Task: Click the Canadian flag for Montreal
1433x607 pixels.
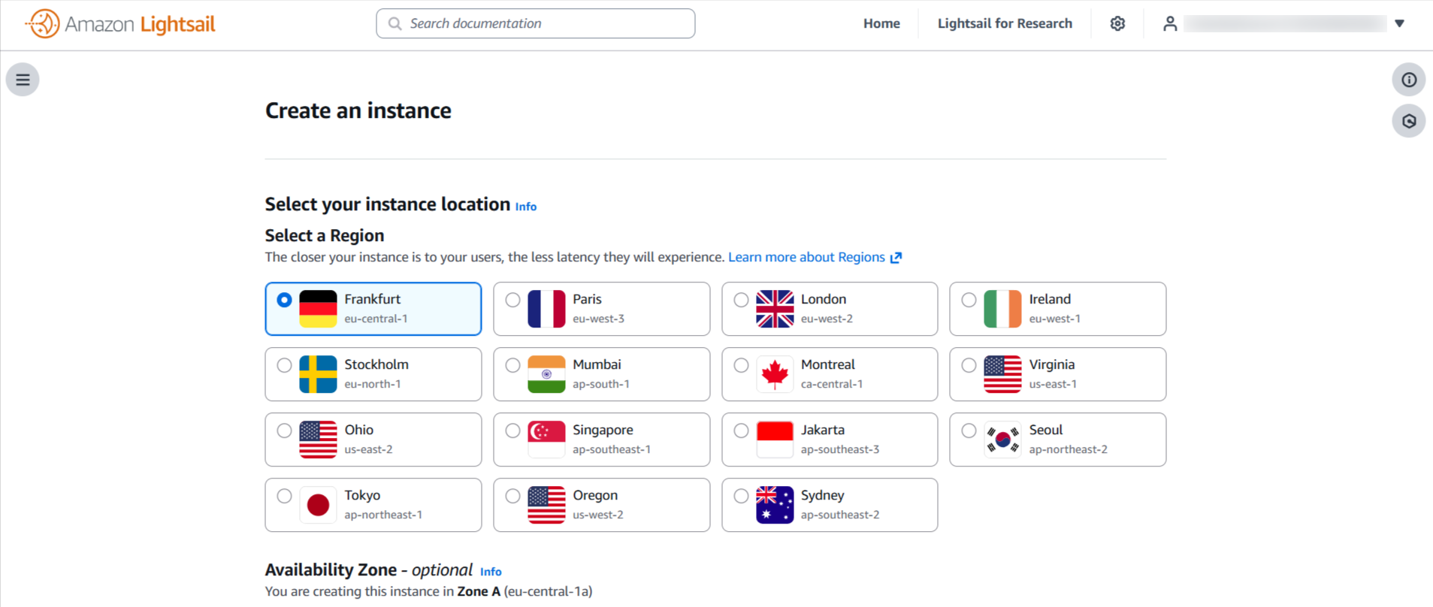Action: [775, 374]
